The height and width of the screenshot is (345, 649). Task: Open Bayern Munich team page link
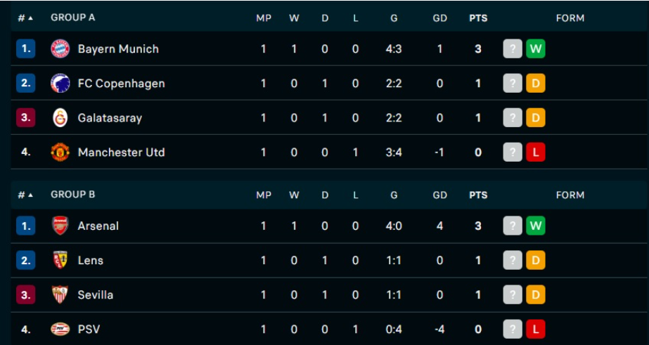(x=118, y=49)
